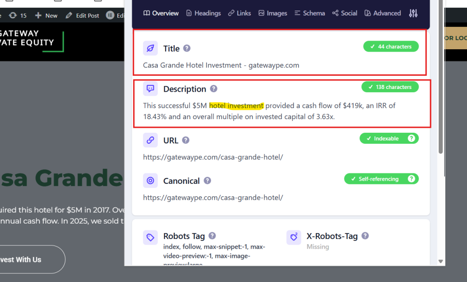Open the Schema tab
This screenshot has width=467, height=282.
click(310, 13)
